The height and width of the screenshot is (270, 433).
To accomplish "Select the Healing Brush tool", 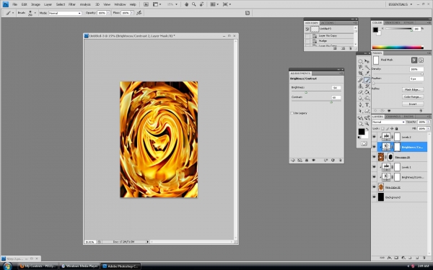I will click(360, 80).
